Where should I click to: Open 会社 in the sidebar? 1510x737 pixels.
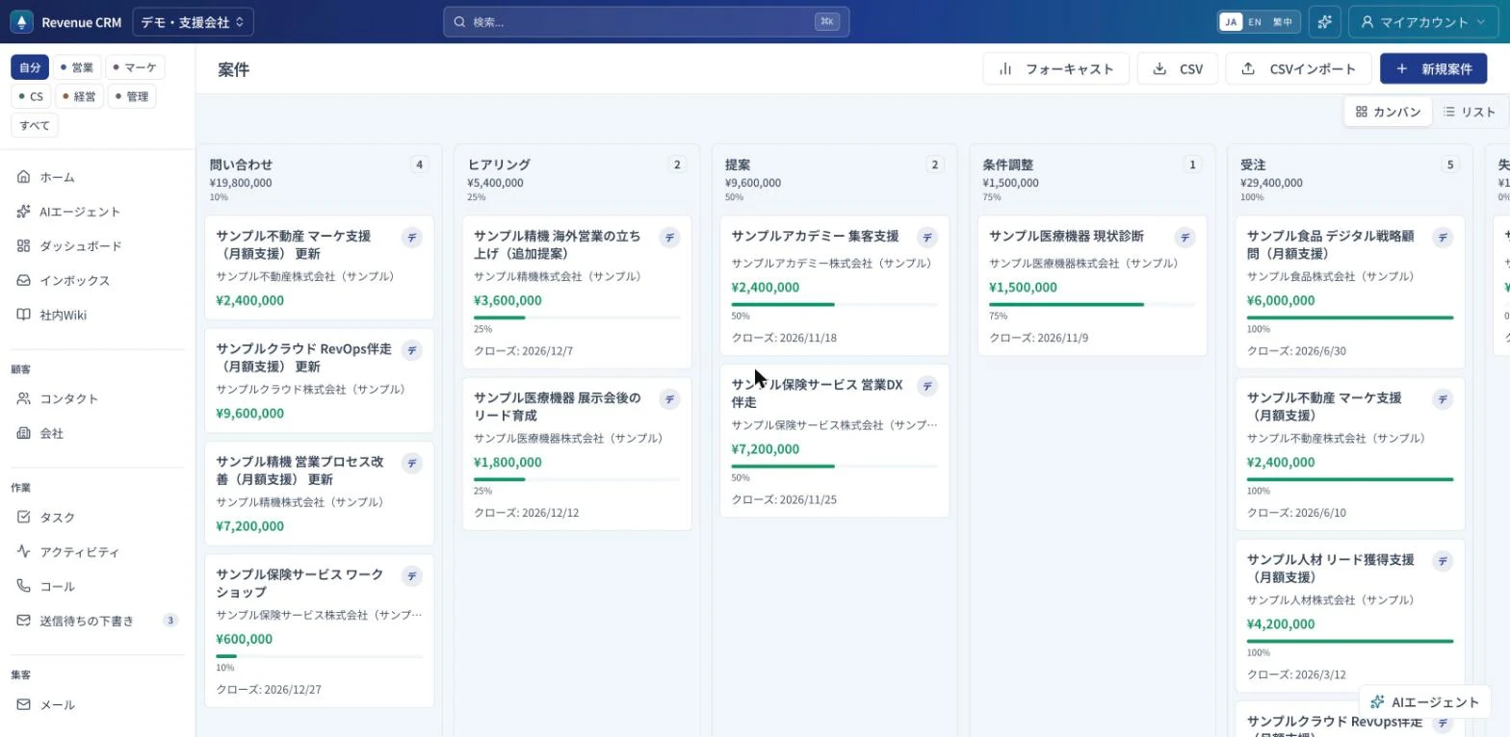[x=97, y=433]
